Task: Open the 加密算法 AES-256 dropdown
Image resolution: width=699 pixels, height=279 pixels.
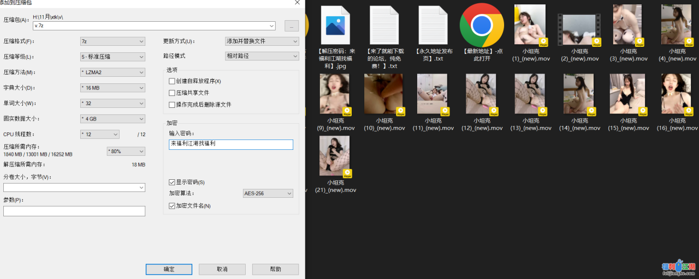Action: [x=268, y=193]
